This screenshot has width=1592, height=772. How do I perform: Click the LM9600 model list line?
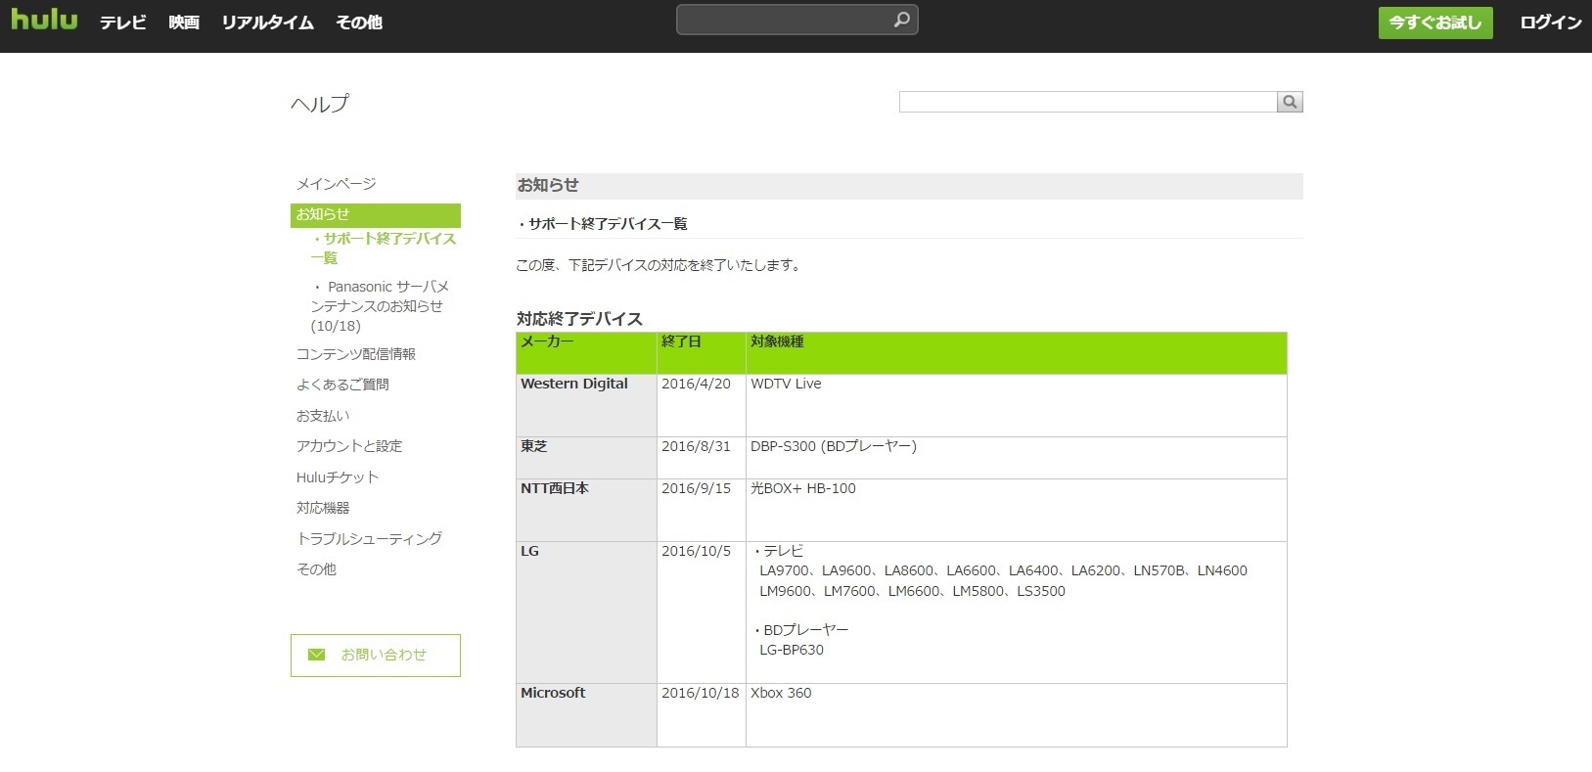[912, 591]
